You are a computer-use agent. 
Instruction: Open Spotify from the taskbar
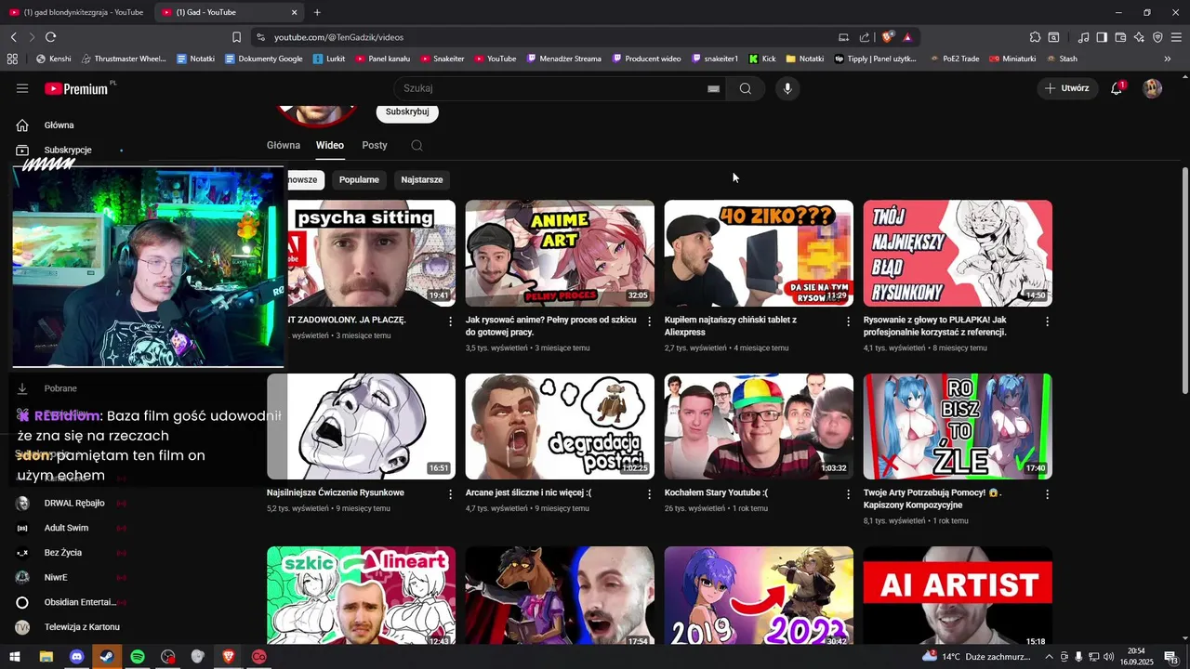coord(138,657)
